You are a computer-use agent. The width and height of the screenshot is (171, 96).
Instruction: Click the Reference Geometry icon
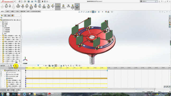click(x=40, y=6)
